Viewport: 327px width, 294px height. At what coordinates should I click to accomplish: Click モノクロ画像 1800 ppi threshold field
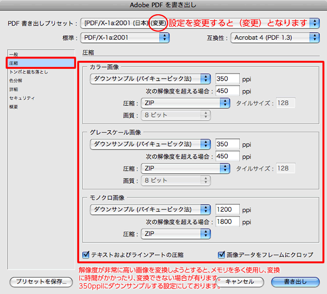click(227, 222)
